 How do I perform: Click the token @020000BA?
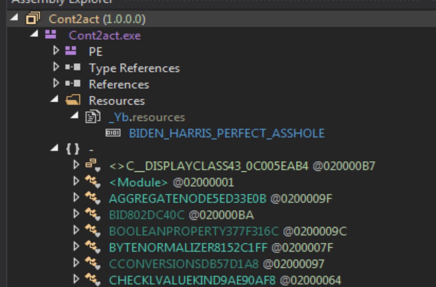(x=222, y=215)
